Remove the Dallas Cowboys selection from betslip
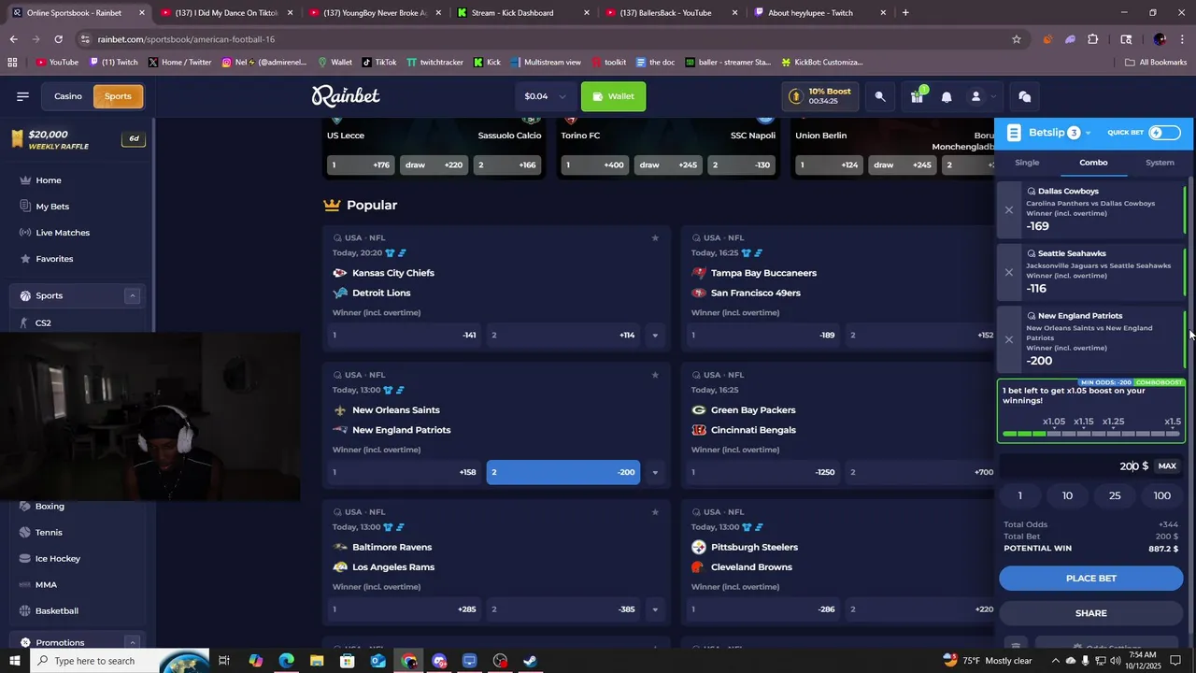This screenshot has height=673, width=1196. [1009, 209]
